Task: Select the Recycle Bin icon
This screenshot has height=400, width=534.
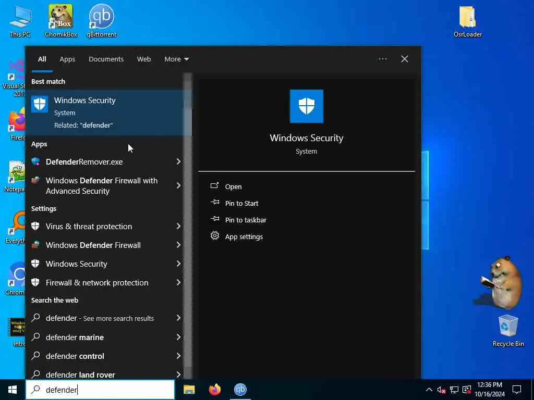Action: tap(508, 331)
